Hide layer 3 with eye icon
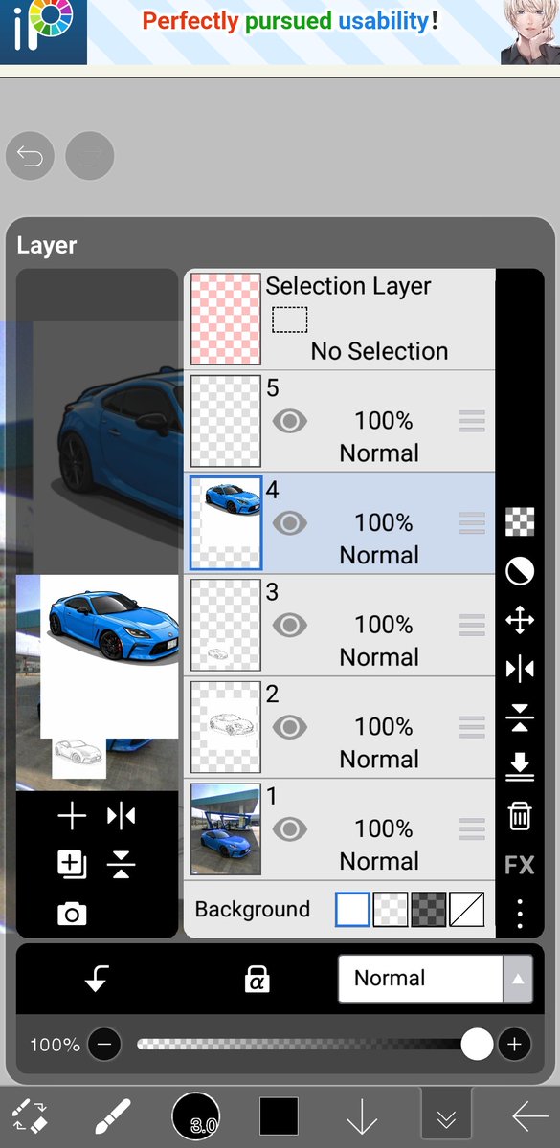 290,625
